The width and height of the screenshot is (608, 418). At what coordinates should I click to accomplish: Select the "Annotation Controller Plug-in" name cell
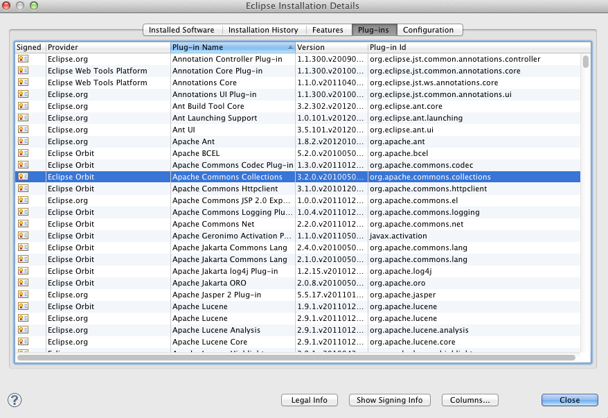click(x=227, y=59)
